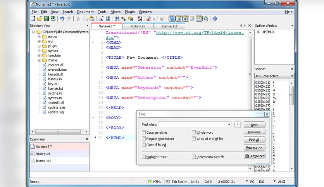Open the Find what history dropdown
The width and height of the screenshot is (324, 187).
pyautogui.click(x=229, y=124)
